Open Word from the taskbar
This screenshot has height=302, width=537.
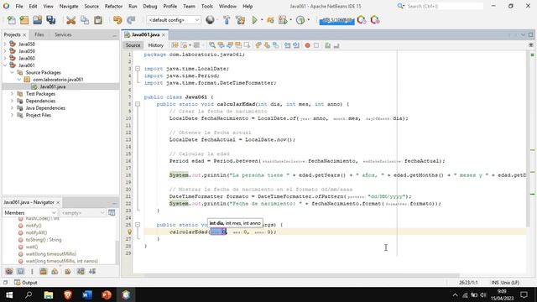coord(87,294)
